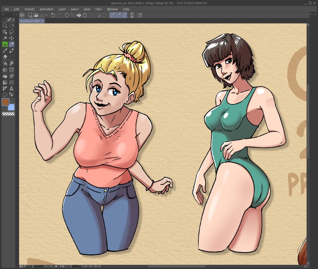Expand the save options dropdown arrow
Image resolution: width=318 pixels, height=269 pixels.
tap(47, 15)
